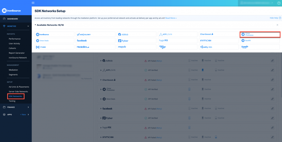The width and height of the screenshot is (282, 142).
Task: Select the Vungle network tile
Action: 260,47
